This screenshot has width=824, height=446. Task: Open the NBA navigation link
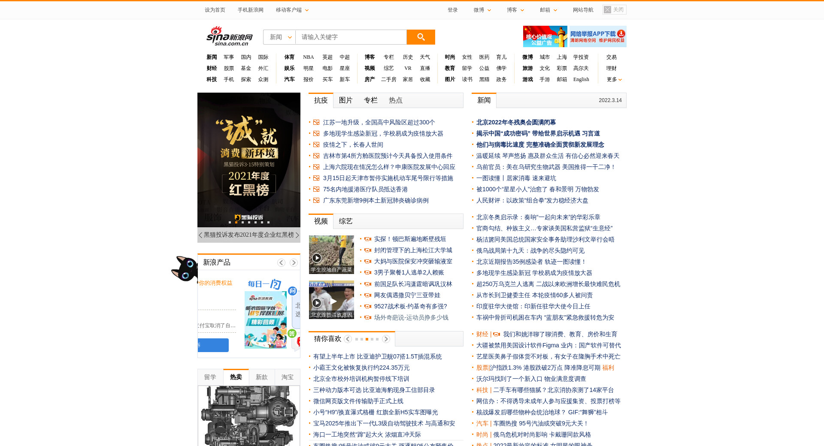coord(309,57)
